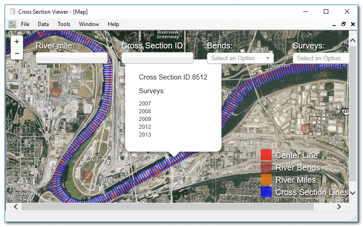This screenshot has height=227, width=363.
Task: Click the horizontal scrollbar right arrow
Action: [339, 206]
